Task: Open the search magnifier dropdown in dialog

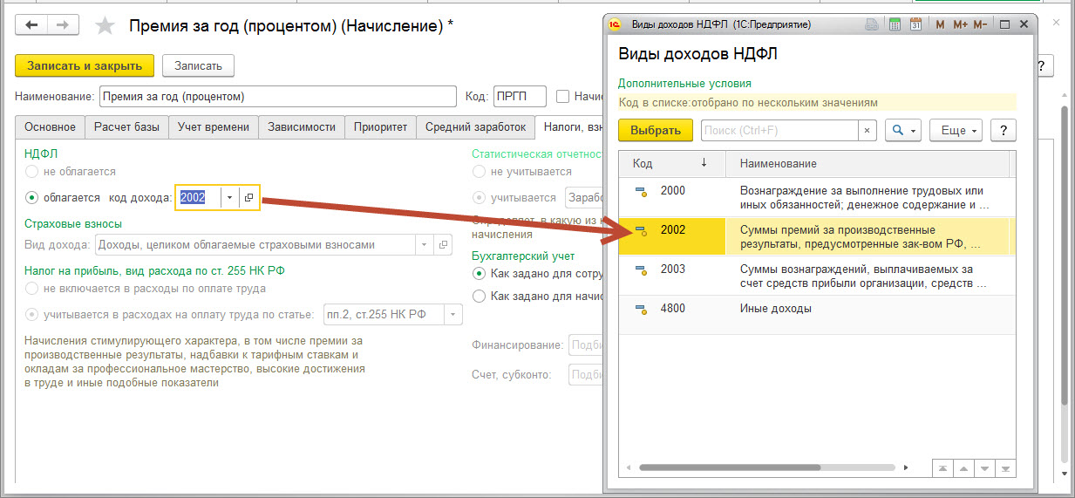Action: (903, 131)
